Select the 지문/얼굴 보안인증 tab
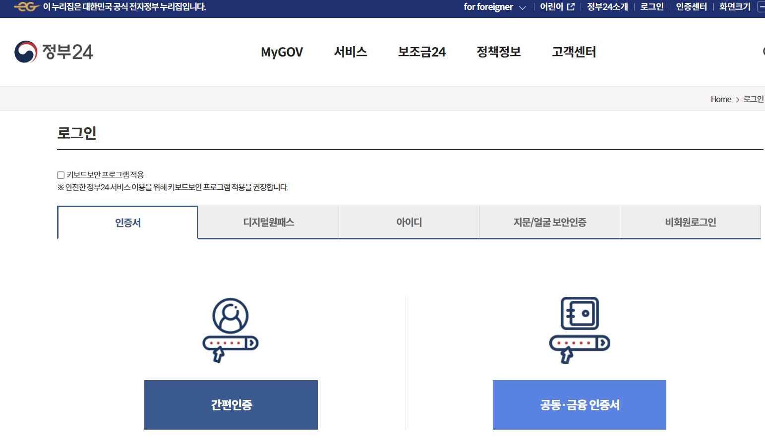765x447 pixels. click(x=549, y=223)
